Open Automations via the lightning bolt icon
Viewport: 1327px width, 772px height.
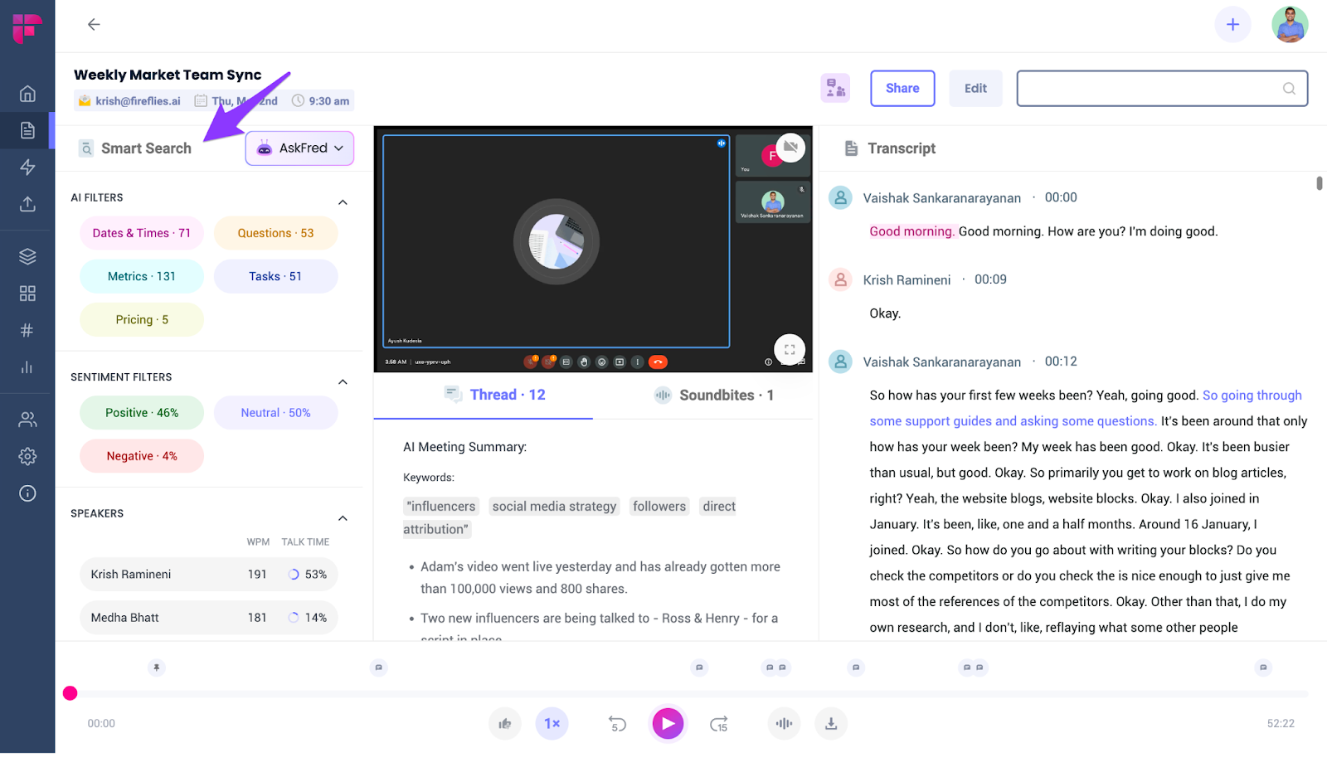pos(27,167)
